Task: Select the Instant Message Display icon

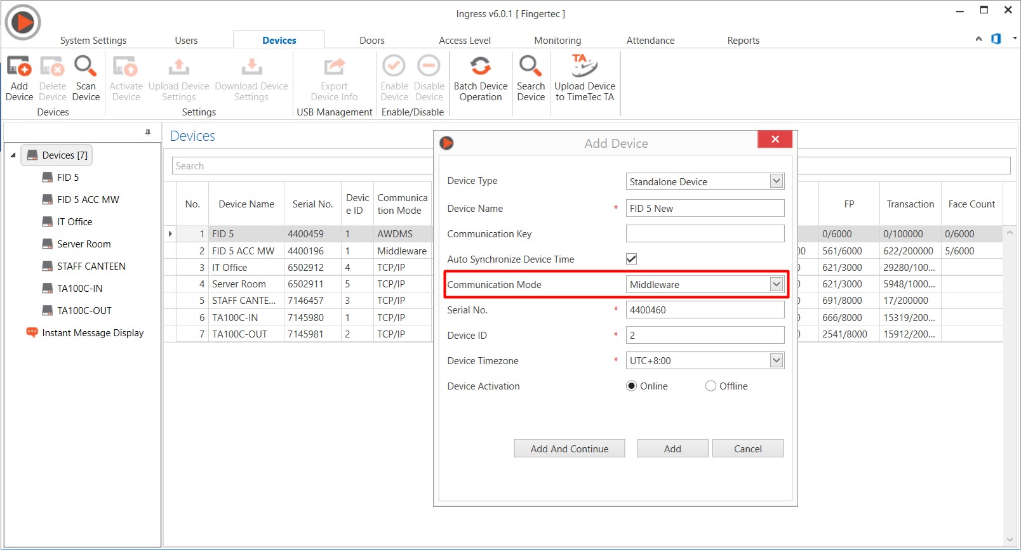Action: 32,332
